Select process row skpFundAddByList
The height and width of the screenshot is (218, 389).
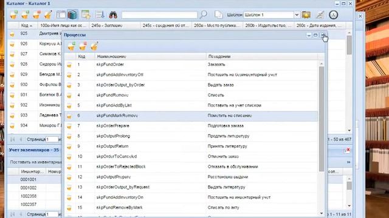pyautogui.click(x=191, y=105)
